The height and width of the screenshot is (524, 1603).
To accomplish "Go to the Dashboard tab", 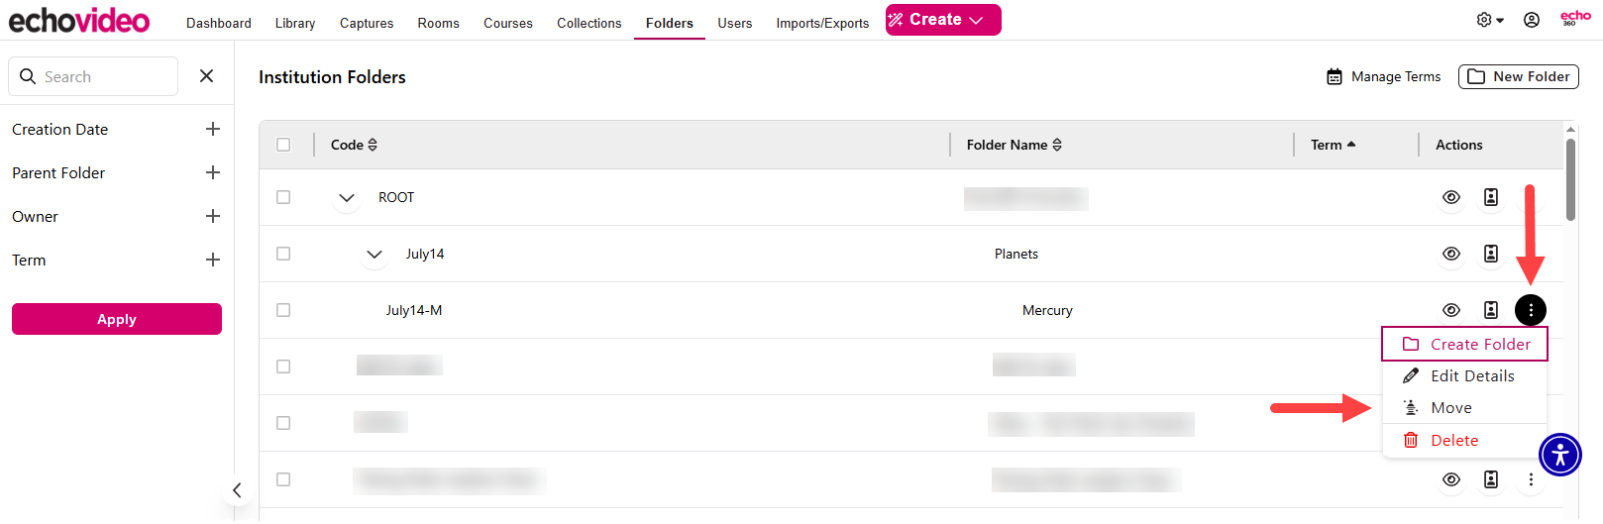I will pyautogui.click(x=219, y=23).
